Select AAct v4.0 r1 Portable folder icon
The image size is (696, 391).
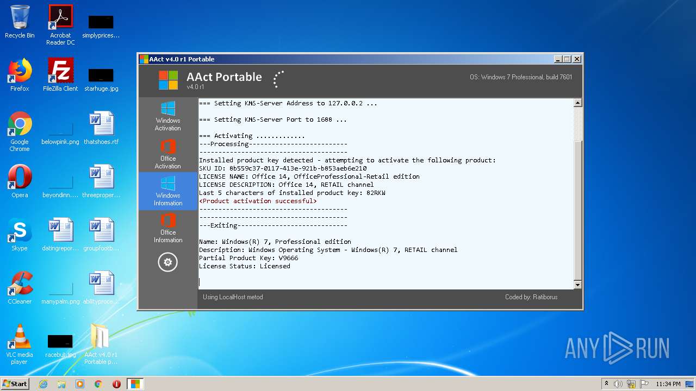click(101, 344)
